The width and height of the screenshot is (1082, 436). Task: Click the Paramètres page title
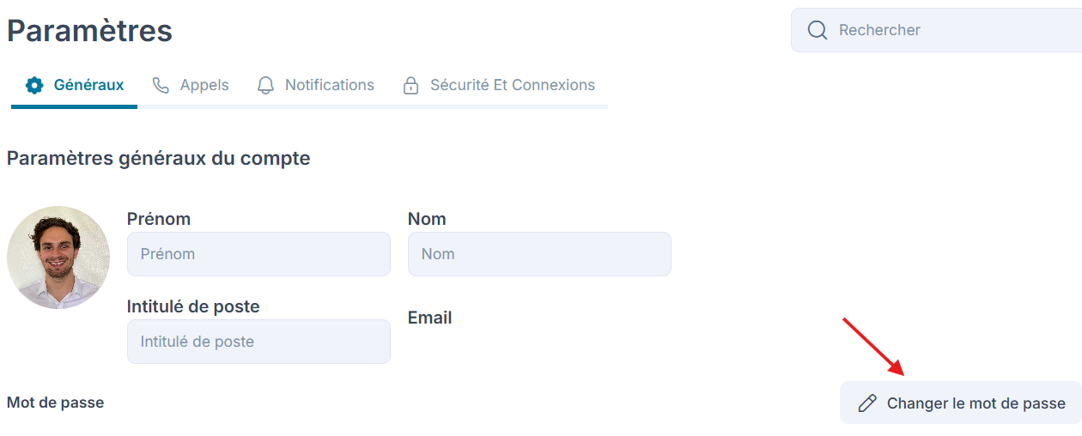pyautogui.click(x=89, y=31)
